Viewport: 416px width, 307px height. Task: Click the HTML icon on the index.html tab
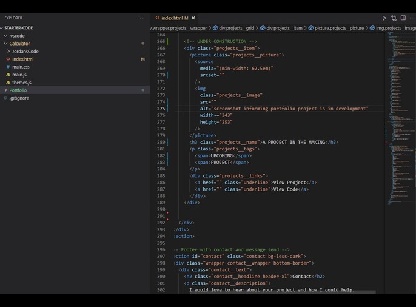point(157,18)
